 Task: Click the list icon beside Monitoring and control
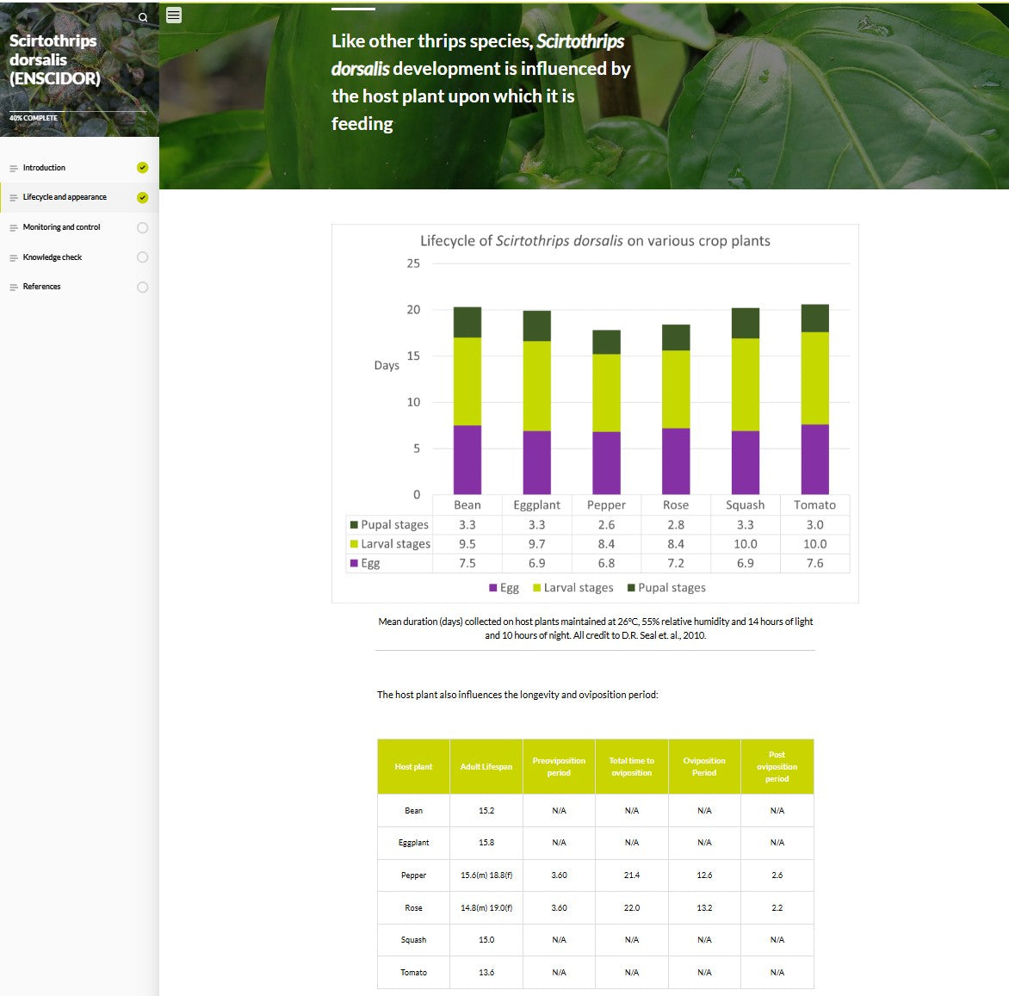tap(14, 228)
